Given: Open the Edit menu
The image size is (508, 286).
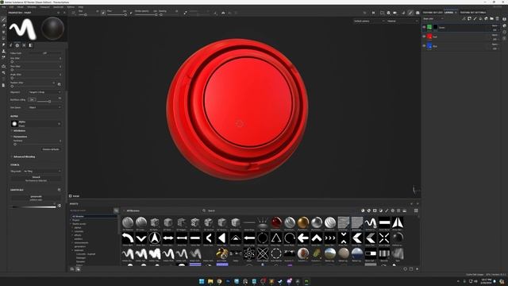Looking at the screenshot, I should (x=11, y=7).
